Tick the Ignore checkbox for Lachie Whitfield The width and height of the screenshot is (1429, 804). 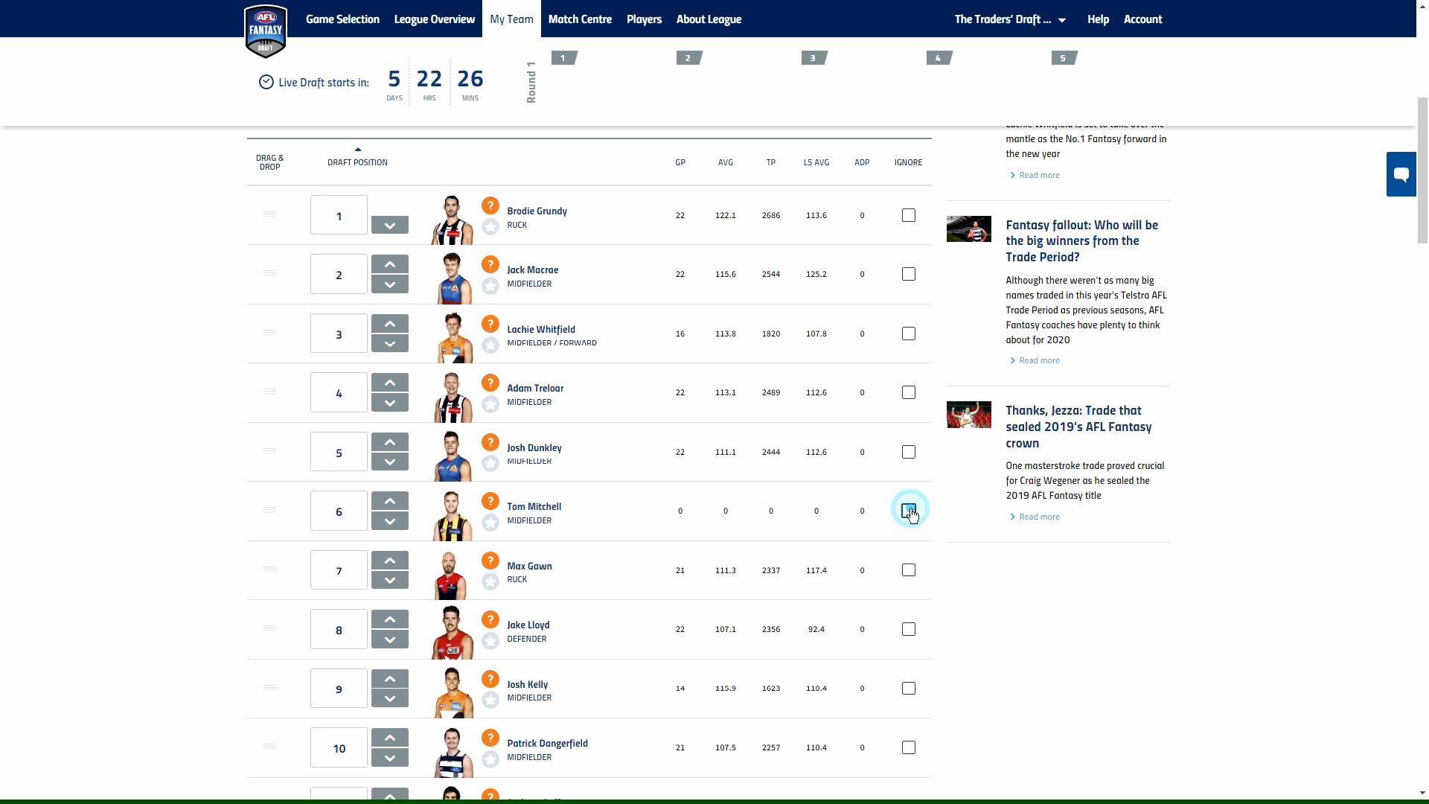pos(908,334)
